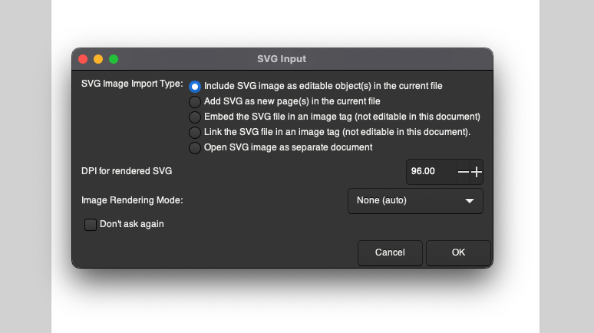Click the dropdown arrow beside None (auto)
Viewport: 594px width, 333px height.
tap(470, 201)
